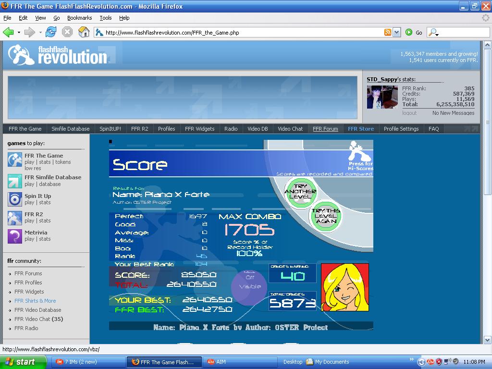
Task: Click the page scrollbar down arrow
Action: [487, 340]
